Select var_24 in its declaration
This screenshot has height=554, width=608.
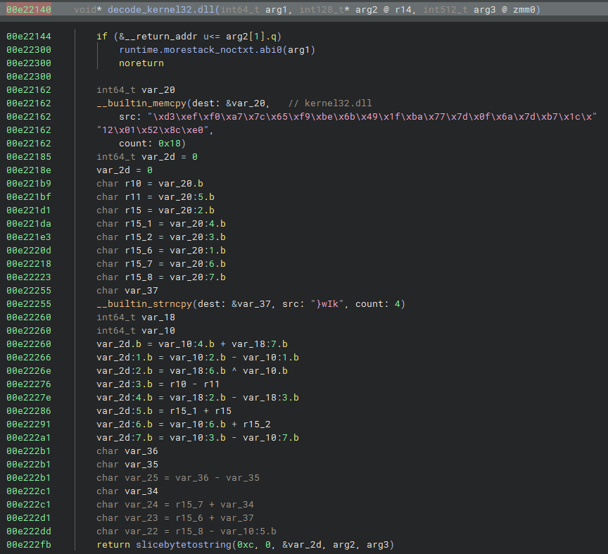[141, 505]
